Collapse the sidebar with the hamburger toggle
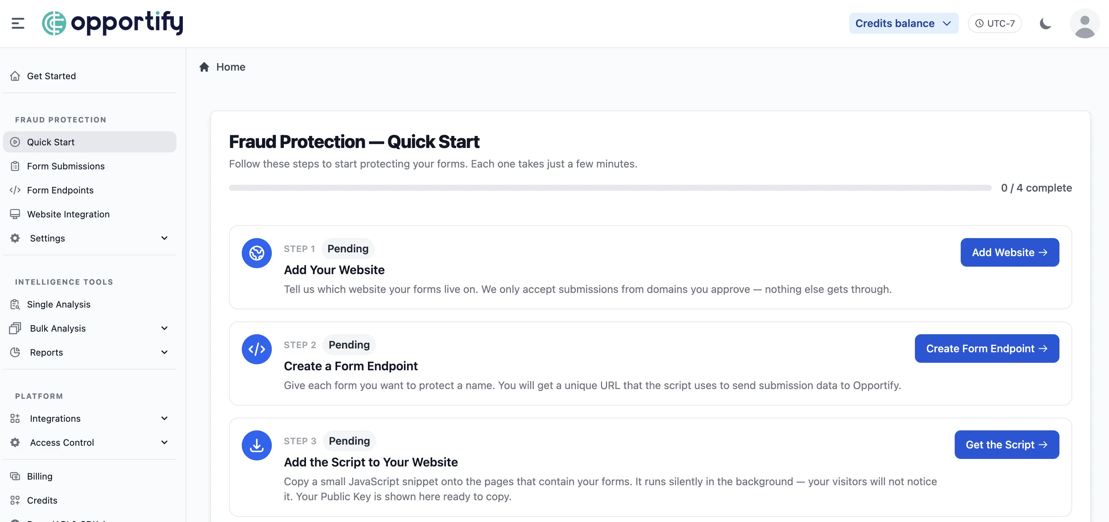The image size is (1109, 522). (18, 23)
